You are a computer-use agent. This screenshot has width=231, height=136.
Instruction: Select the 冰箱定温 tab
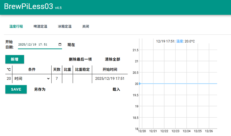64,26
